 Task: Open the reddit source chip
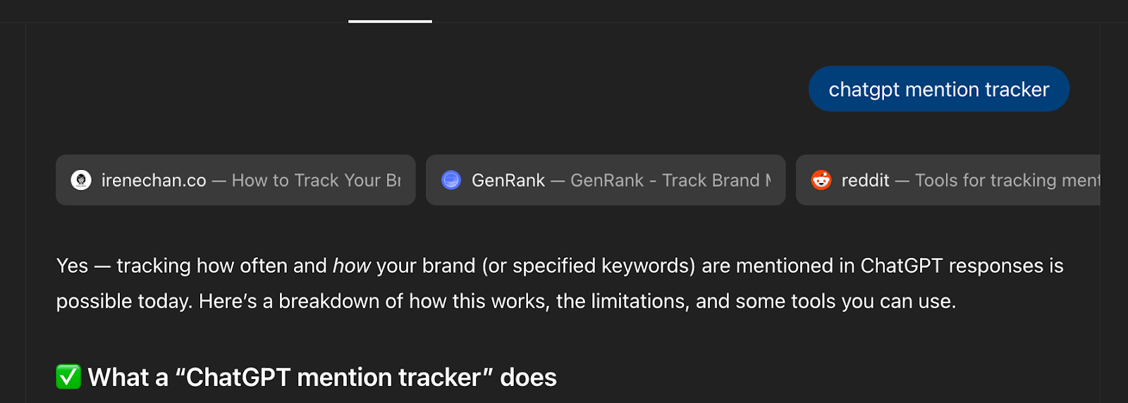point(948,180)
